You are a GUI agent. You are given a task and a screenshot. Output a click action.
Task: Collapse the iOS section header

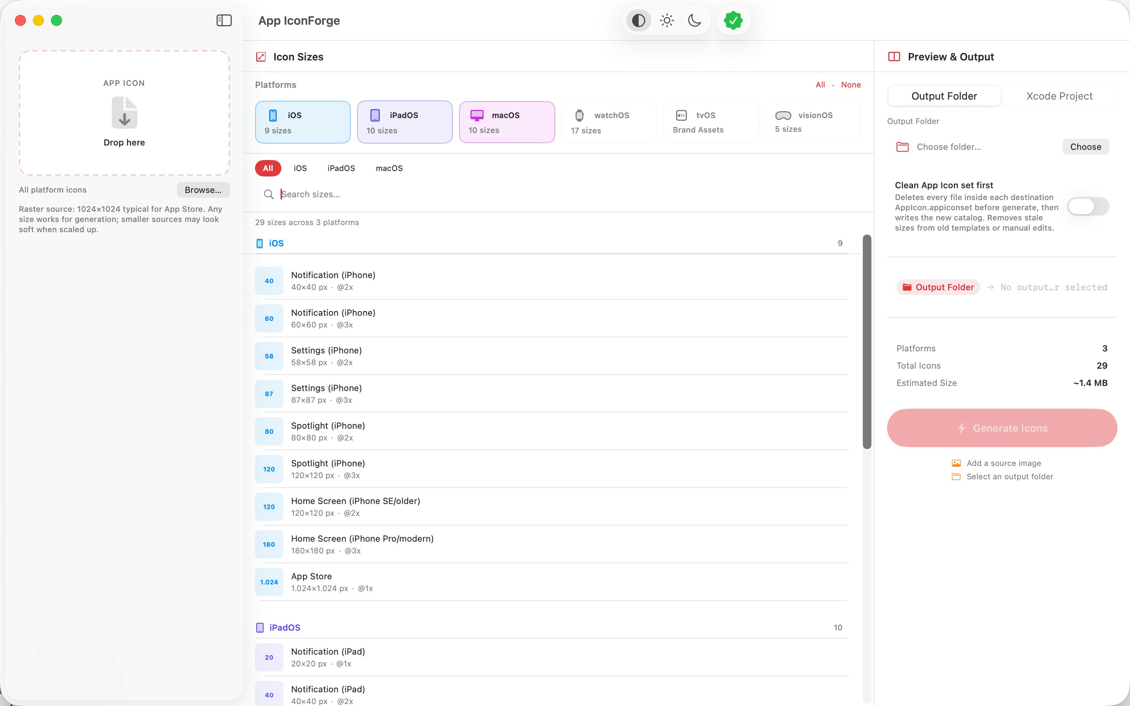coord(551,243)
